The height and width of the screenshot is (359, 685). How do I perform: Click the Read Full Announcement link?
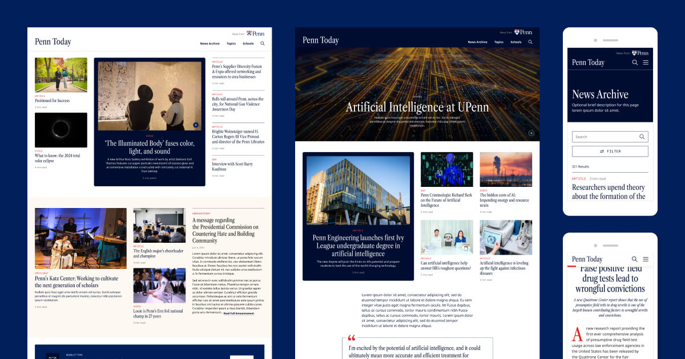[239, 313]
